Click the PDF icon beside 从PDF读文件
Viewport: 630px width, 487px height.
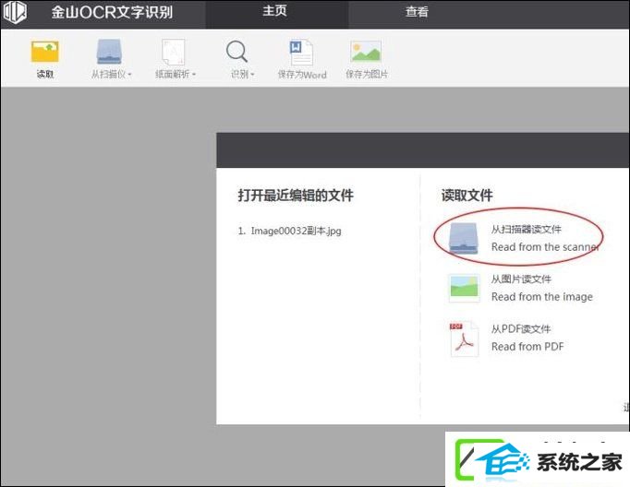[x=464, y=339]
